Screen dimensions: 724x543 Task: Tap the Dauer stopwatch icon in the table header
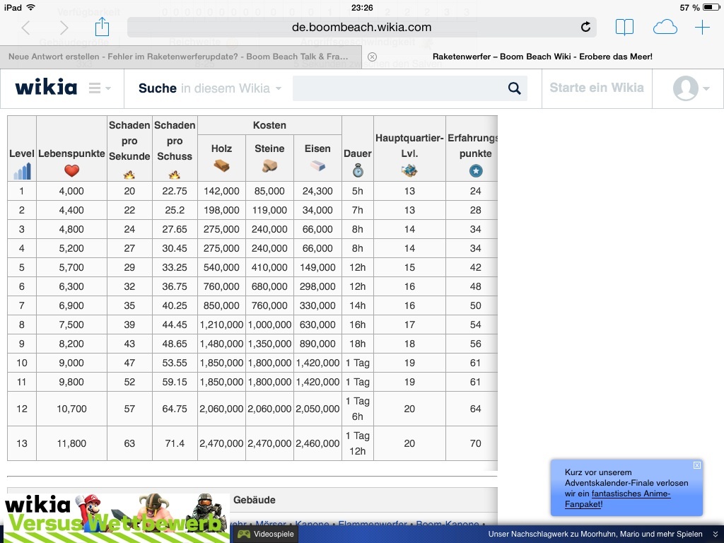click(358, 170)
